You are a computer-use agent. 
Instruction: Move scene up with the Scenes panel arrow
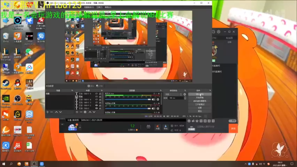click(56, 112)
